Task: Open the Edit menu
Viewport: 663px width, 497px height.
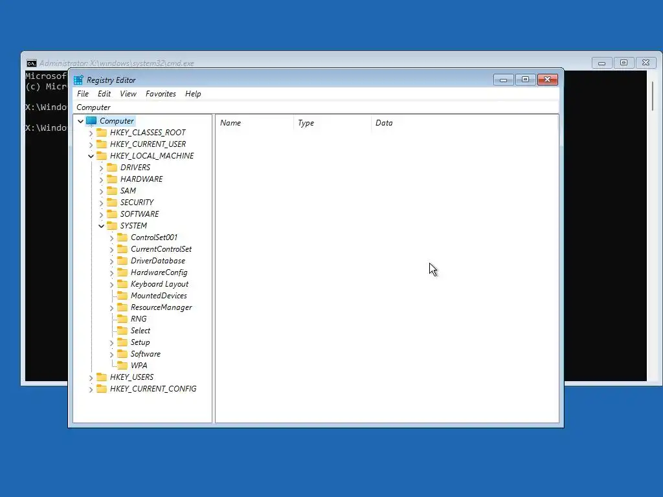Action: 104,94
